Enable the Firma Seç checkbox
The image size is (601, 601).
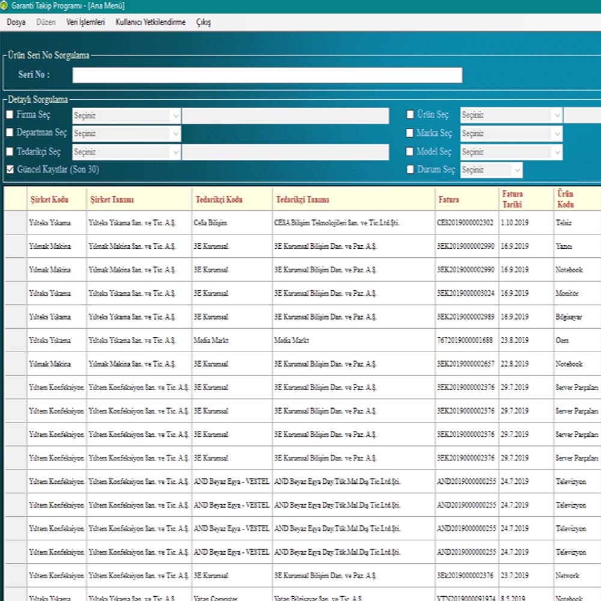click(x=10, y=115)
